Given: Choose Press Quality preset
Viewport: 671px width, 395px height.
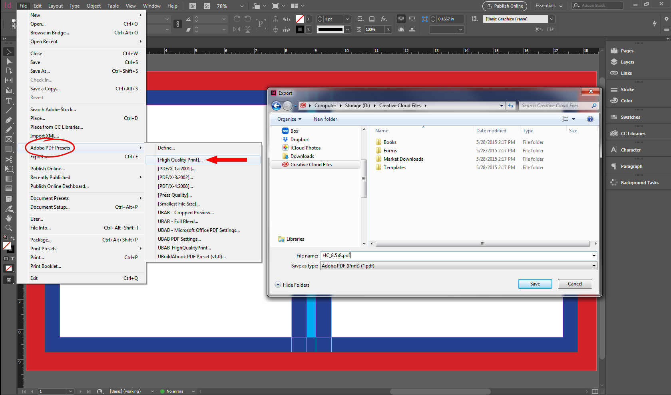Looking at the screenshot, I should 203,195.
